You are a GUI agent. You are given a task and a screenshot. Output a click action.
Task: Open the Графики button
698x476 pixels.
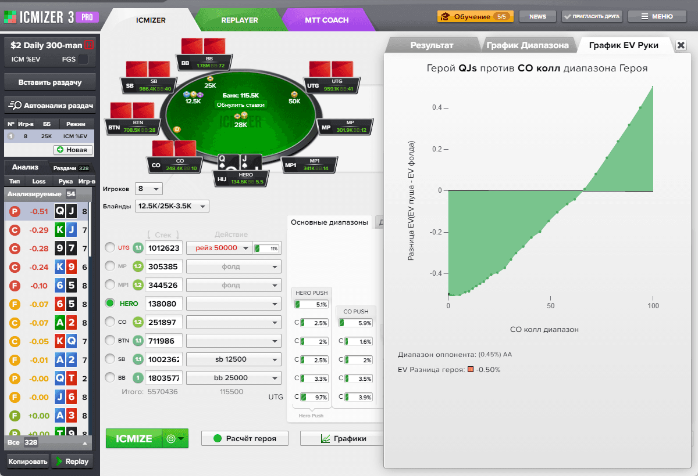coord(343,438)
